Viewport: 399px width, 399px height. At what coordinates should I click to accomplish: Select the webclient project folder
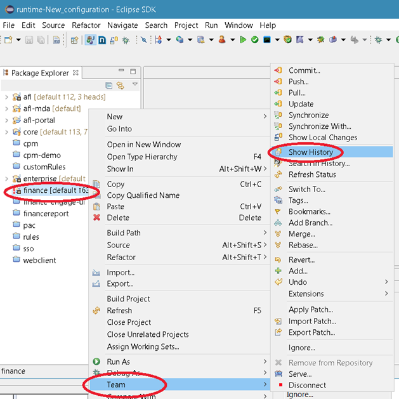tap(39, 260)
